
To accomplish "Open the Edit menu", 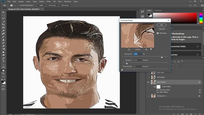I will (x=14, y=2).
